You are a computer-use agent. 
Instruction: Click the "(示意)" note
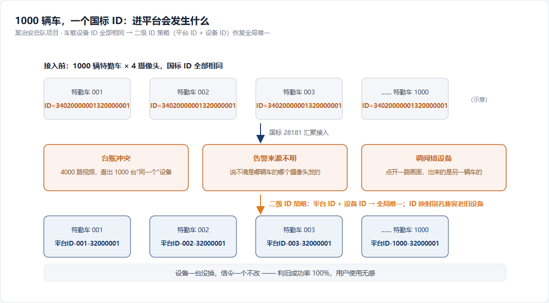click(479, 100)
